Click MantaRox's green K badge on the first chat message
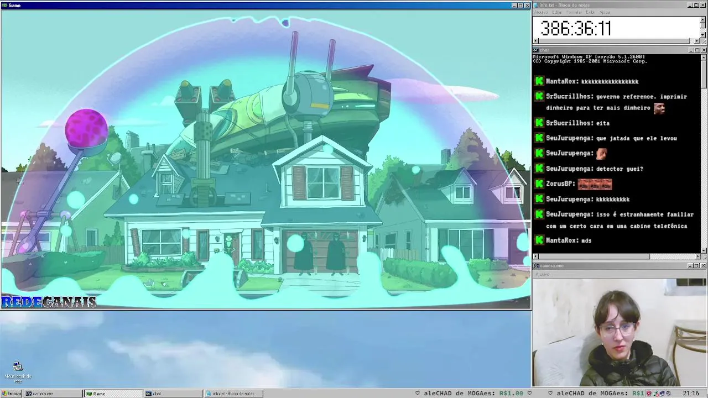 click(x=539, y=81)
